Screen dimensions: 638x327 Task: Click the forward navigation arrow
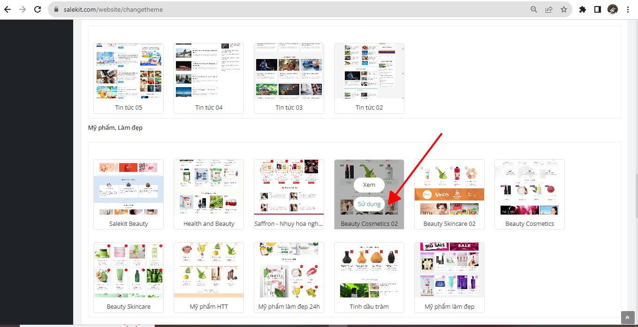(x=23, y=9)
